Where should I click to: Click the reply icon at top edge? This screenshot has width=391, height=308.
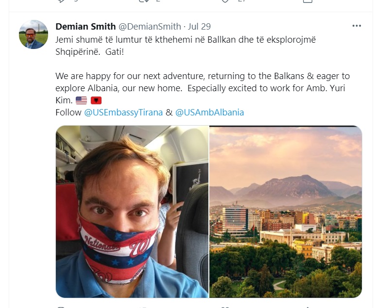[x=61, y=1]
